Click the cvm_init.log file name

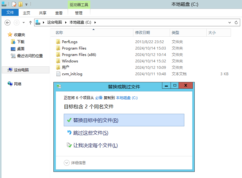coord(72,74)
